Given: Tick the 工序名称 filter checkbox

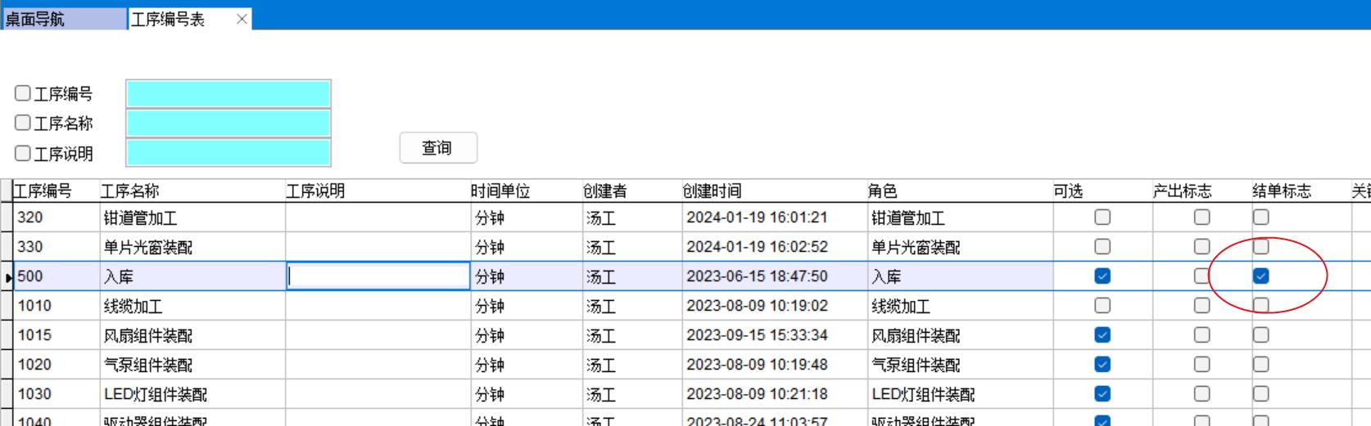Looking at the screenshot, I should coord(23,123).
